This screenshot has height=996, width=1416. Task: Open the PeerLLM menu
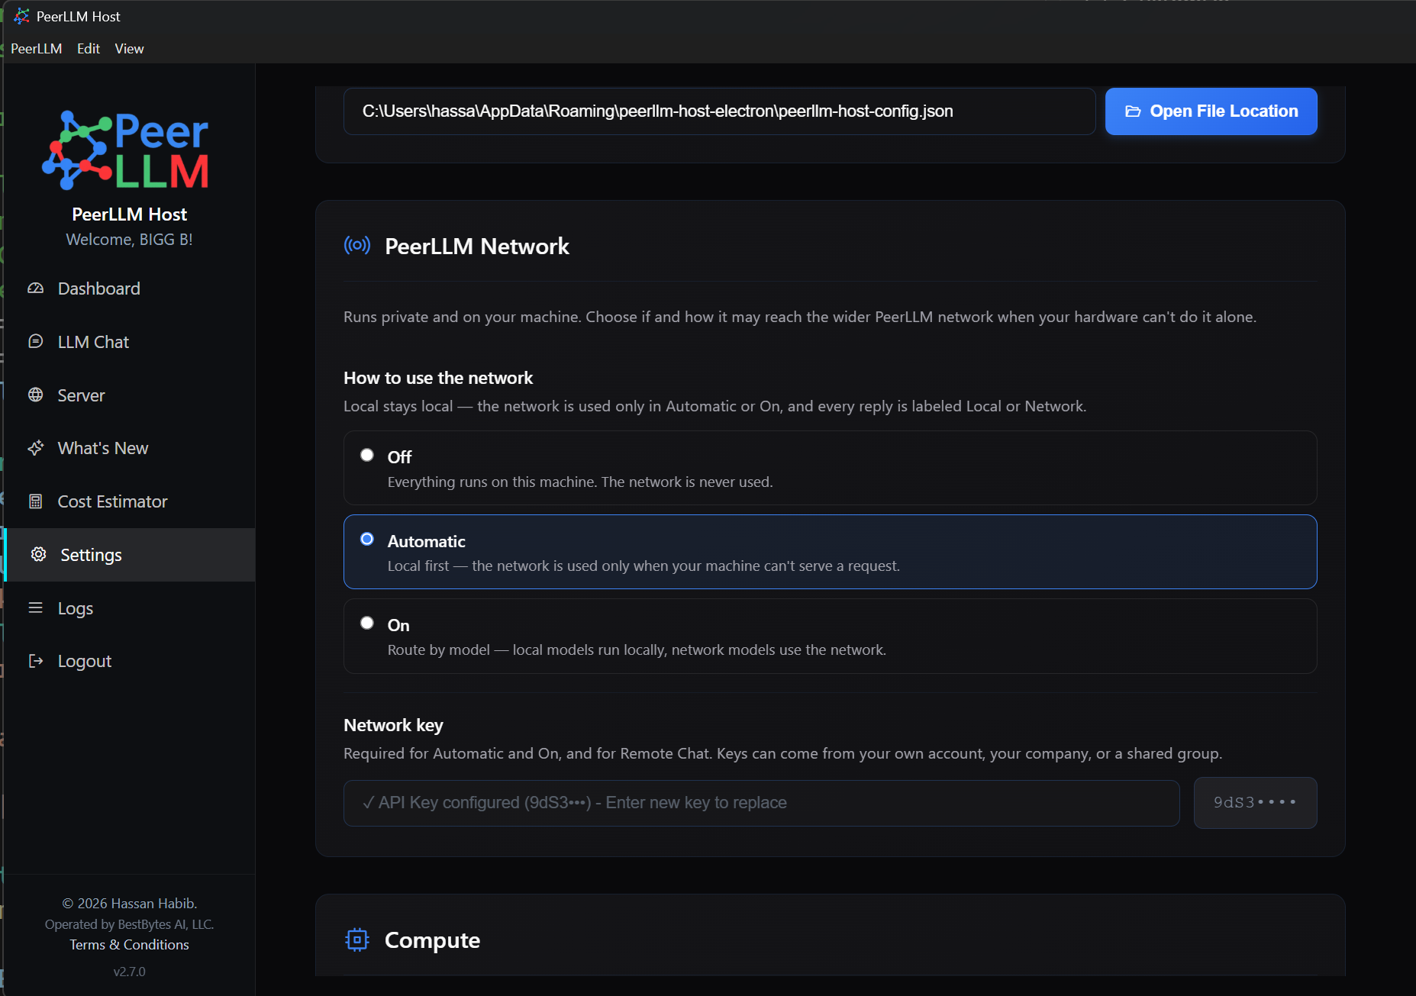coord(36,48)
